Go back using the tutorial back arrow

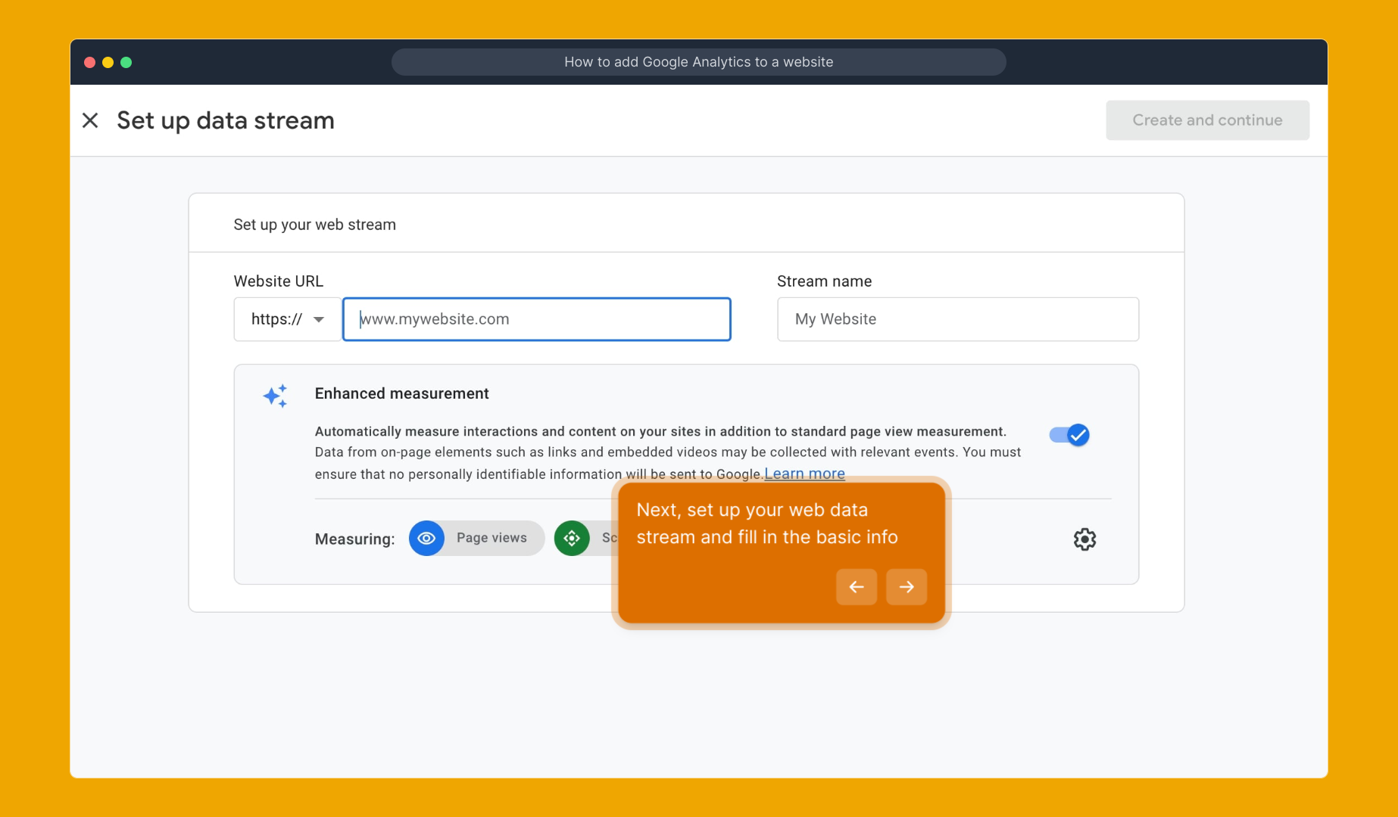(x=856, y=586)
